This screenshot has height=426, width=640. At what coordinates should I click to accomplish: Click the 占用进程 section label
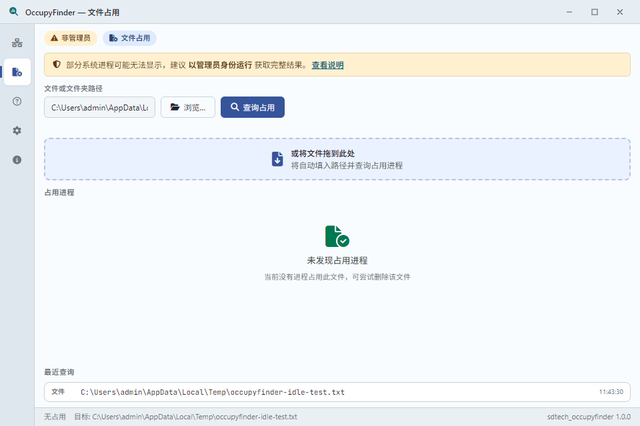coord(59,192)
